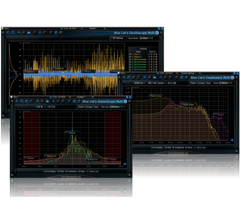The height and width of the screenshot is (219, 242).
Task: Open the Pan Law dropdown in the StereoScope
Action: (116, 107)
